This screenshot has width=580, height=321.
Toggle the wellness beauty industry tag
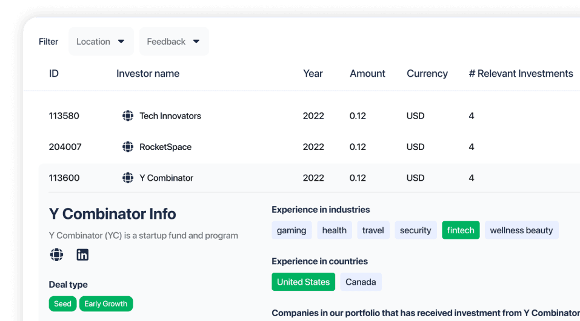(521, 230)
